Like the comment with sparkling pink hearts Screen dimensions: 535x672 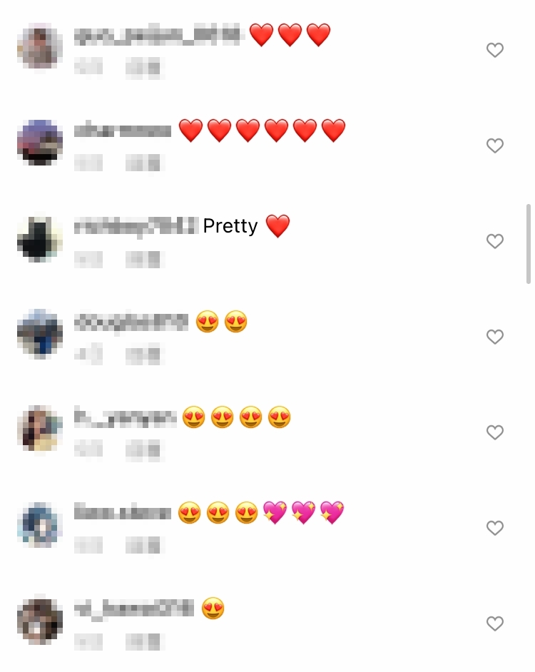coord(495,528)
